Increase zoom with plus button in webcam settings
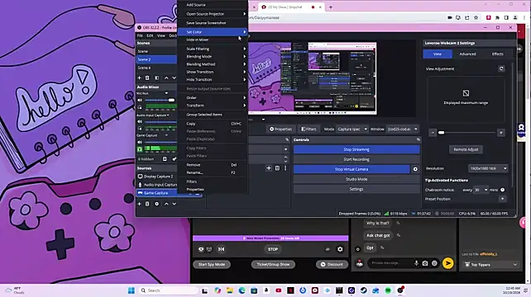 click(x=501, y=133)
